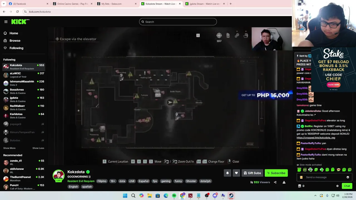Switch to My Bets - Stake.com tab
The image size is (356, 200).
(117, 4)
